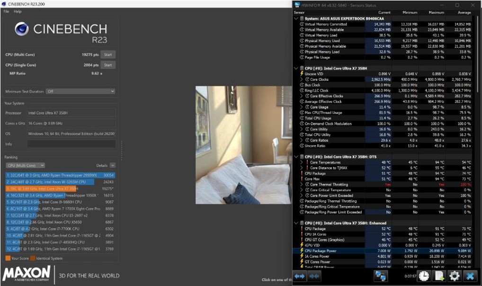Select the CPU Package Power sensor row
Screen dimensions: 482x286
click(x=383, y=250)
